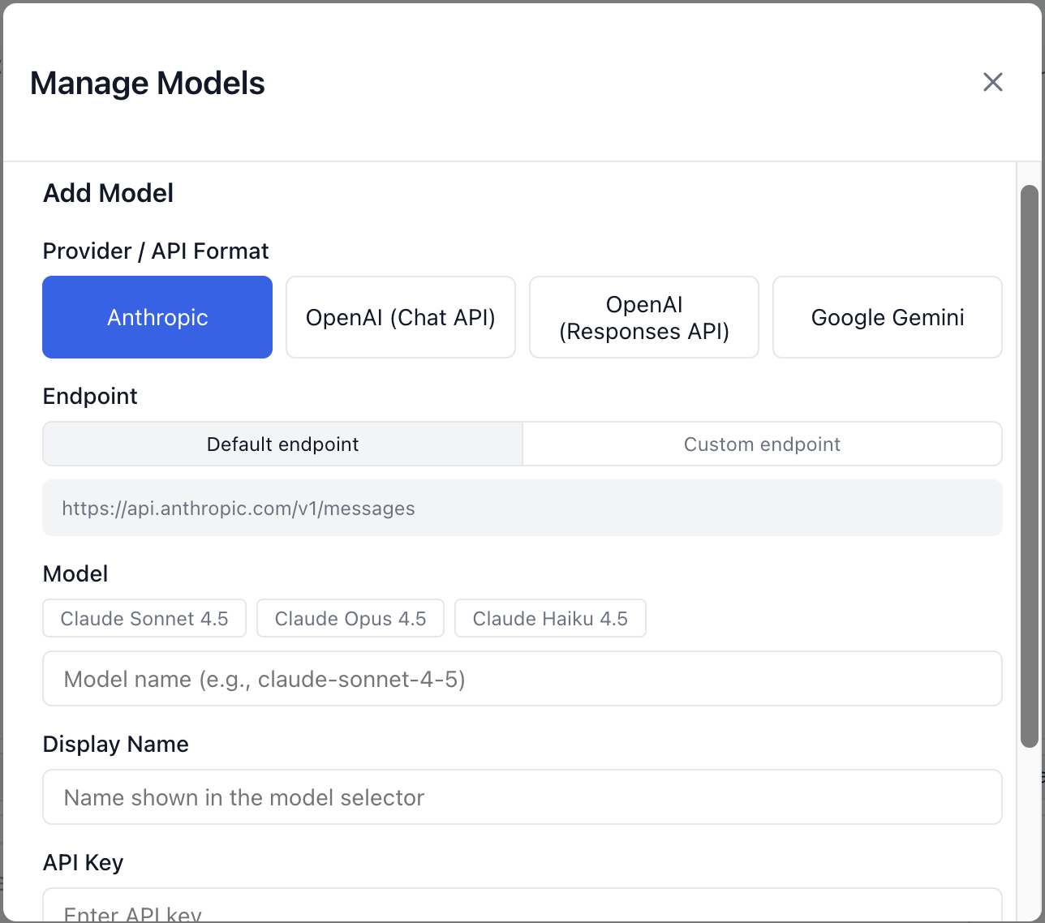Screen dimensions: 1045x923
Task: Close the Manage Models dialog
Action: [992, 82]
